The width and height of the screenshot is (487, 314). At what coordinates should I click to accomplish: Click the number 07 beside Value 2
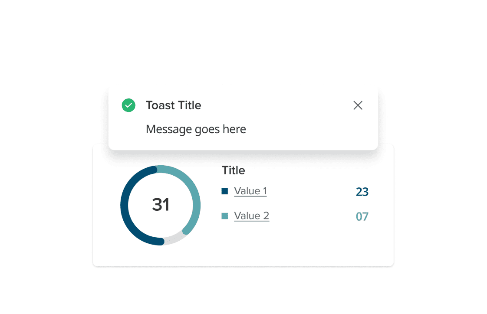tap(362, 216)
